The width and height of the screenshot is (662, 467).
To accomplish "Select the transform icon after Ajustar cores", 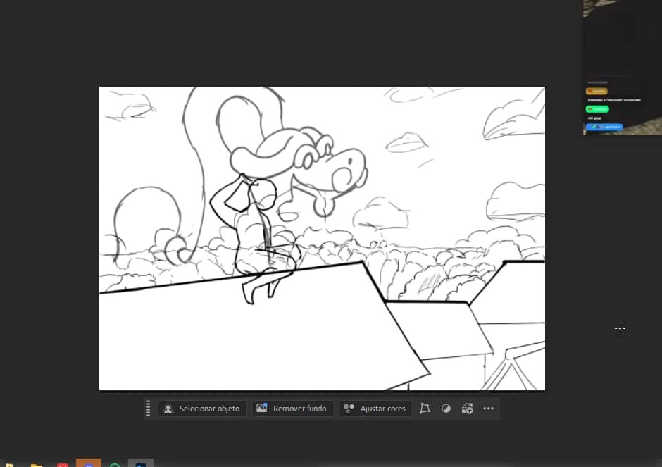I will click(x=425, y=409).
